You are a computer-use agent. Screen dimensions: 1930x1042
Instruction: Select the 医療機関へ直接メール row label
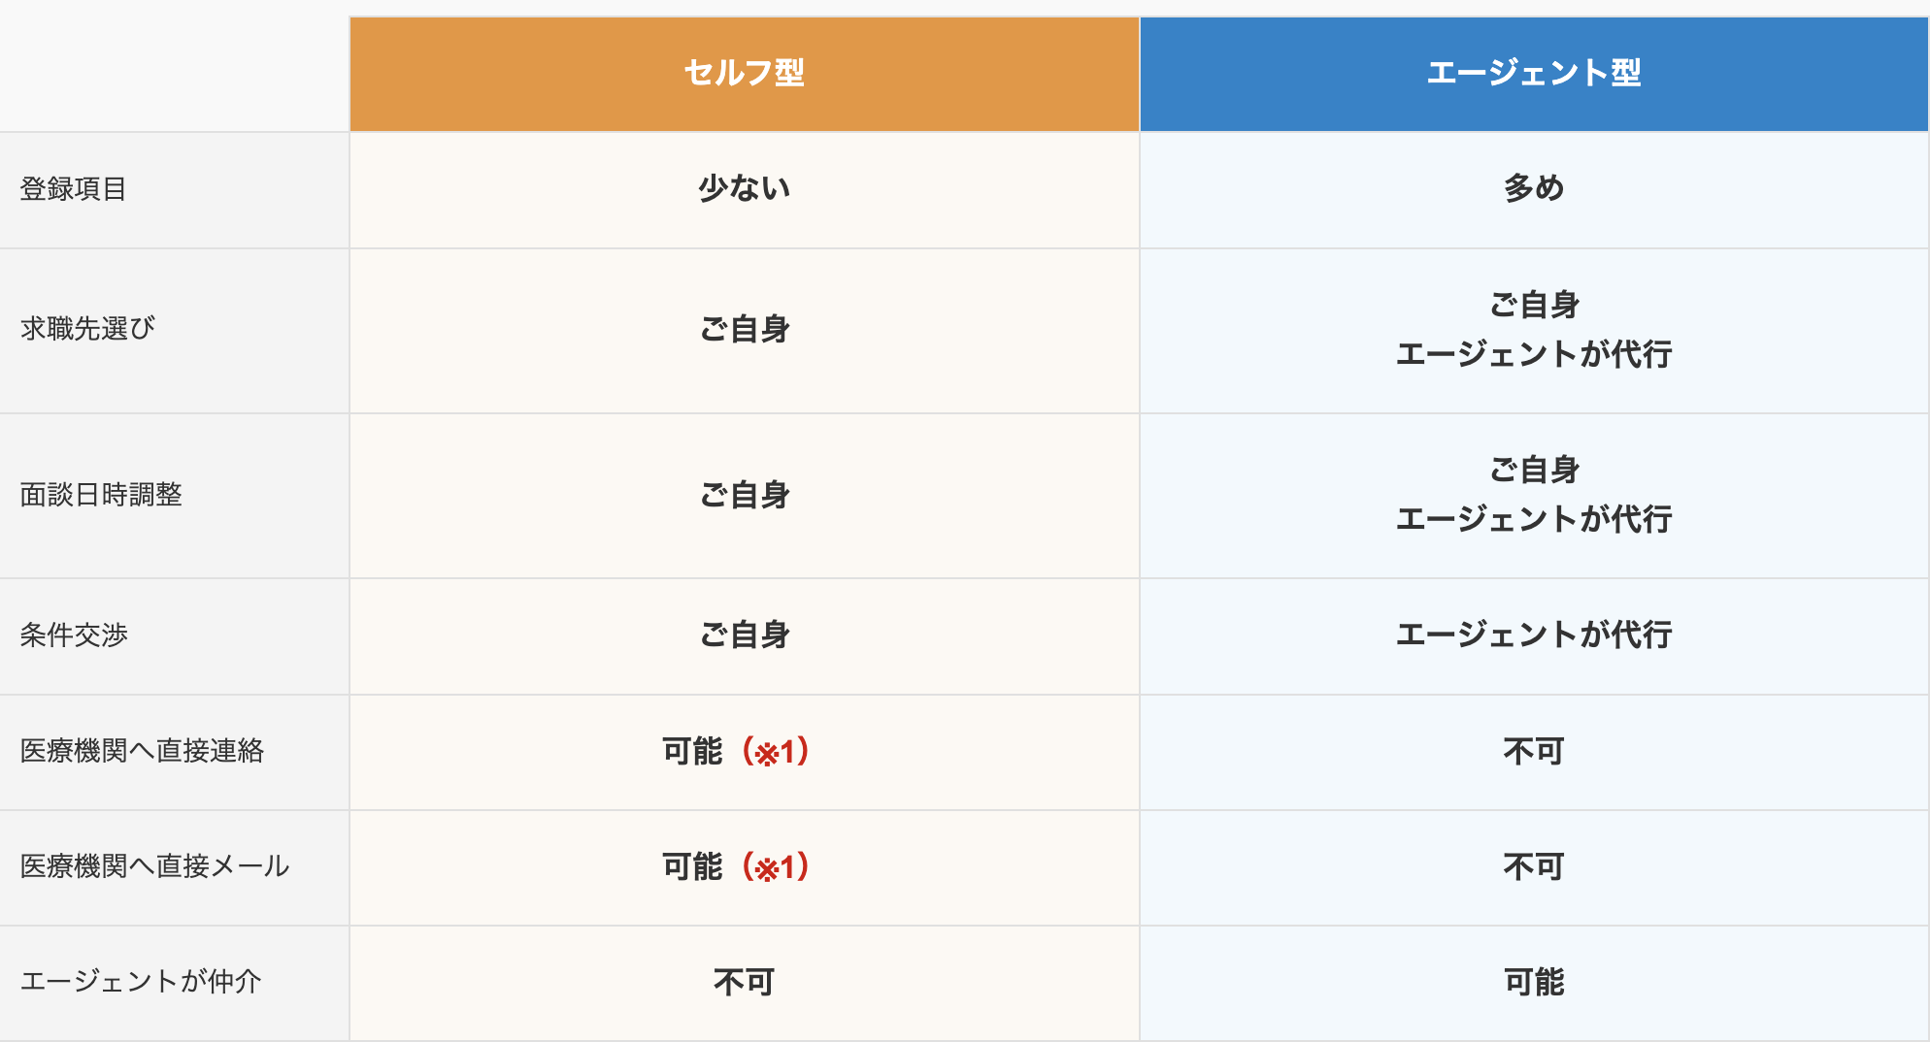tap(154, 866)
